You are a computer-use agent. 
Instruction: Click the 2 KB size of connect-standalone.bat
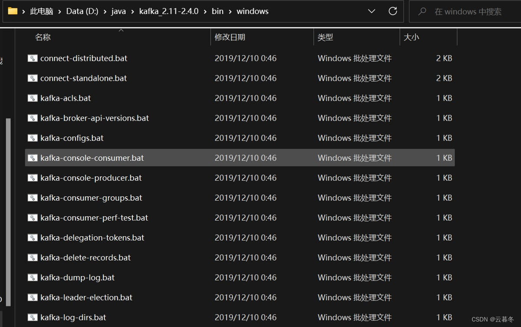pos(444,78)
